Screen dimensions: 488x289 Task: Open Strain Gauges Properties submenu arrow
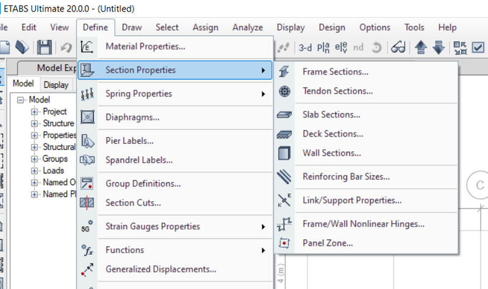coord(264,227)
